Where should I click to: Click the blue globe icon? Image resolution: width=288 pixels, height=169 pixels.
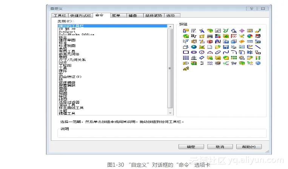194,47
